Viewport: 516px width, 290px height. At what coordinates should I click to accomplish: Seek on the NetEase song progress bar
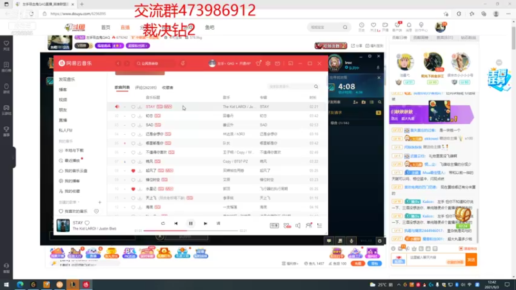(x=190, y=231)
